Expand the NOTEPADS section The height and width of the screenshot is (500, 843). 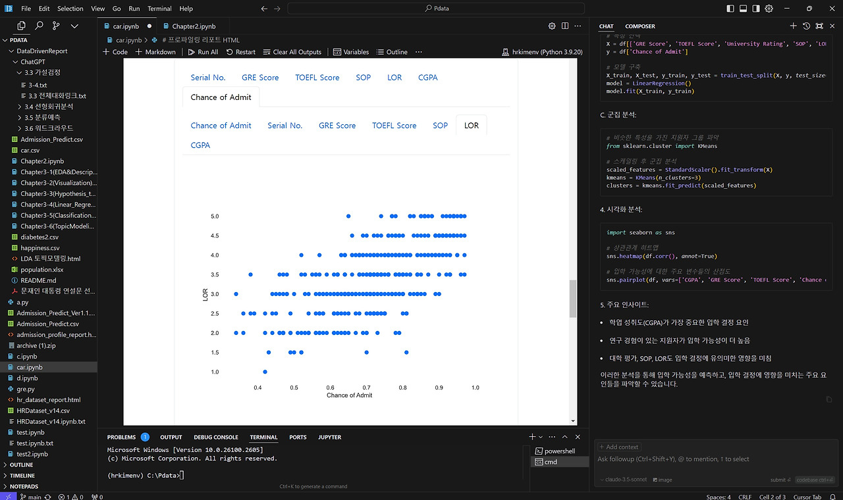(x=24, y=487)
